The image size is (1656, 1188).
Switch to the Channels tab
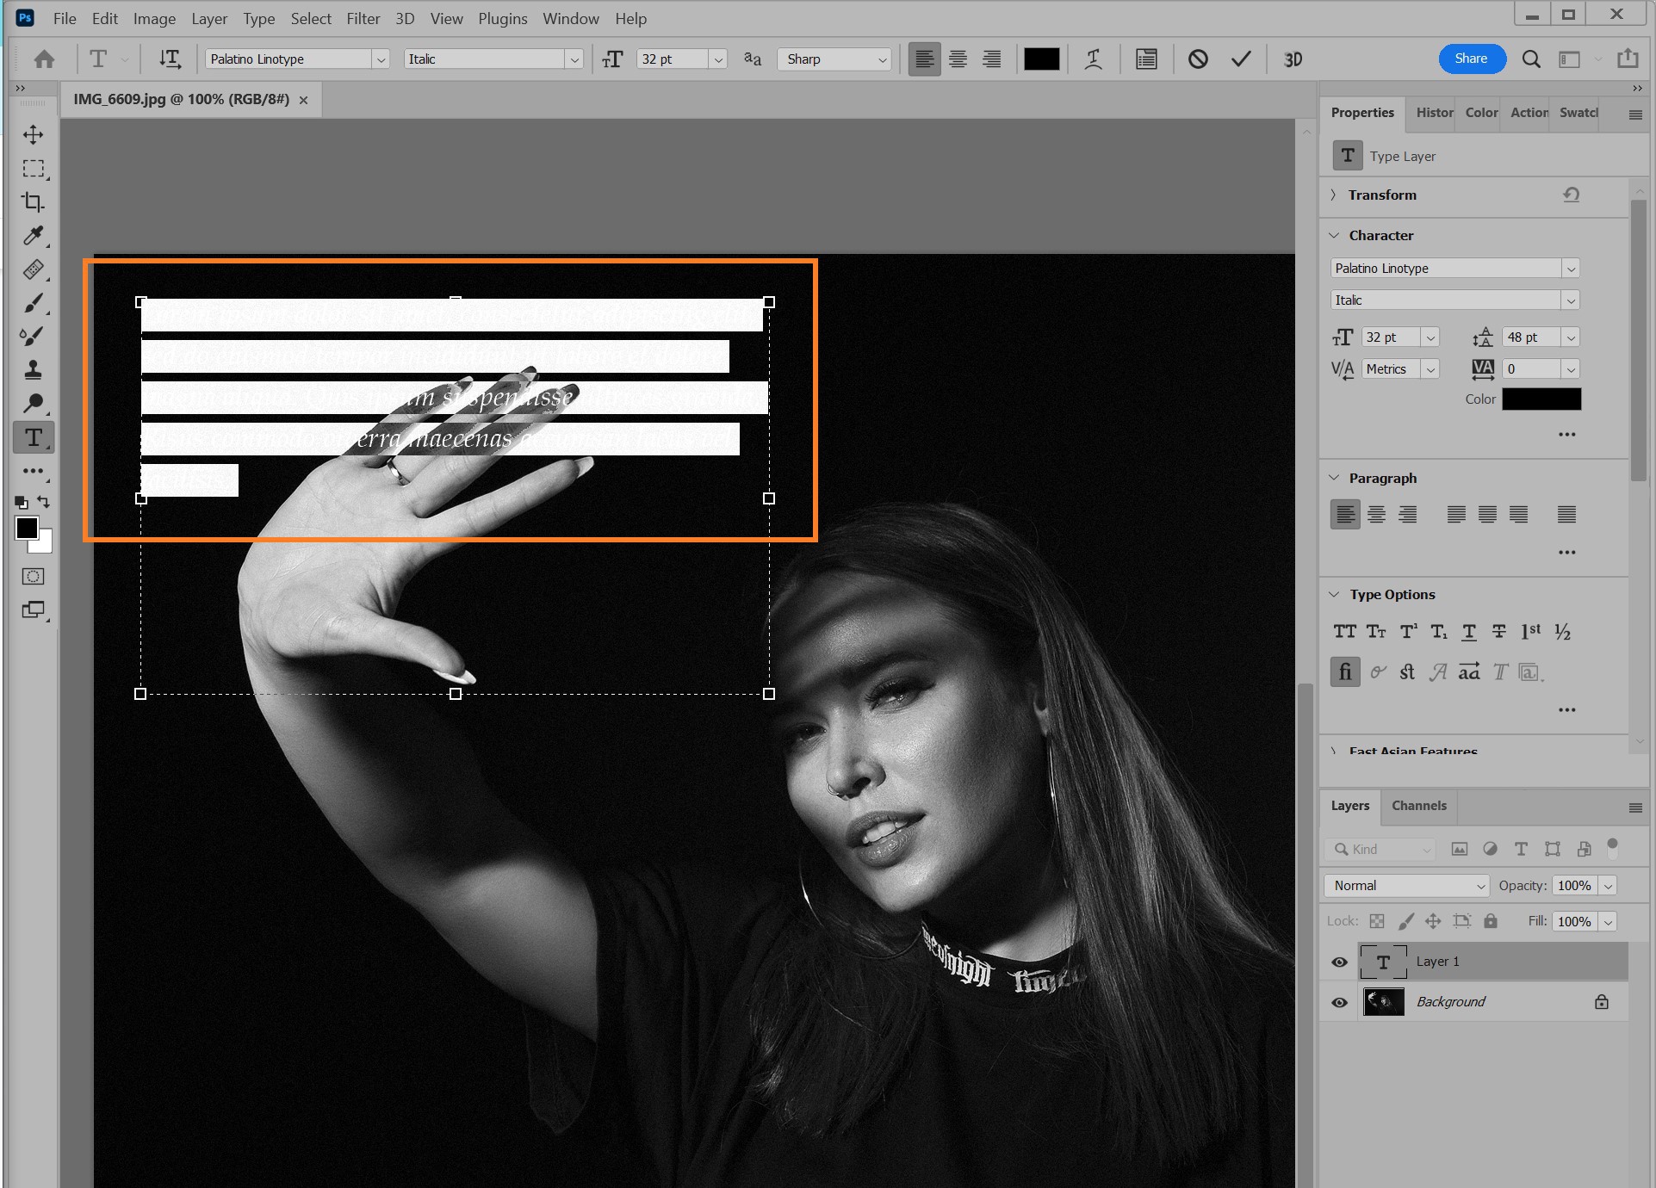[1418, 806]
